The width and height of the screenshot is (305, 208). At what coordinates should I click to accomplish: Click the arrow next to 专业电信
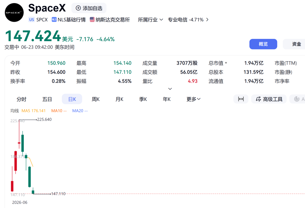tap(207, 20)
